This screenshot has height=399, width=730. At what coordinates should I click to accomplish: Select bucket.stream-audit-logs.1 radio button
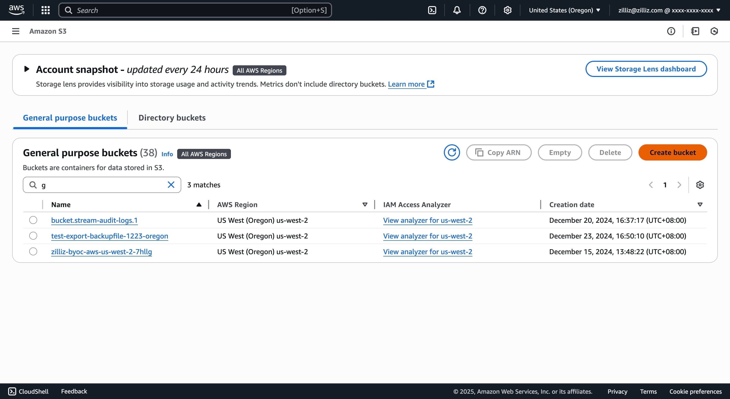click(33, 220)
